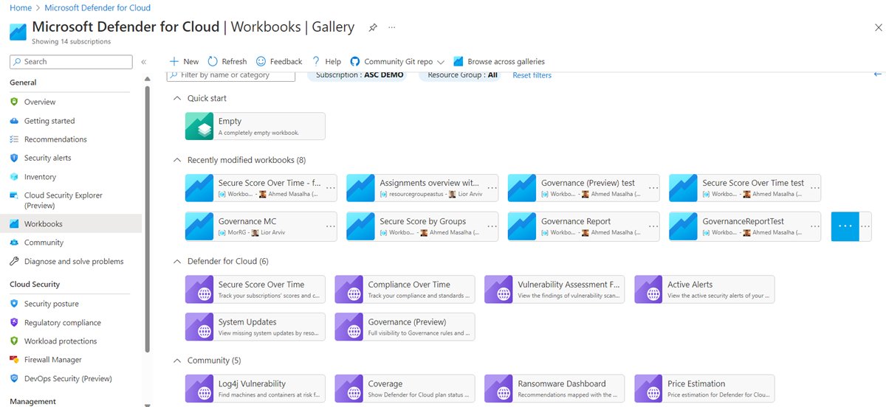Open options menu for Governance Report card
This screenshot has width=886, height=407.
(653, 226)
